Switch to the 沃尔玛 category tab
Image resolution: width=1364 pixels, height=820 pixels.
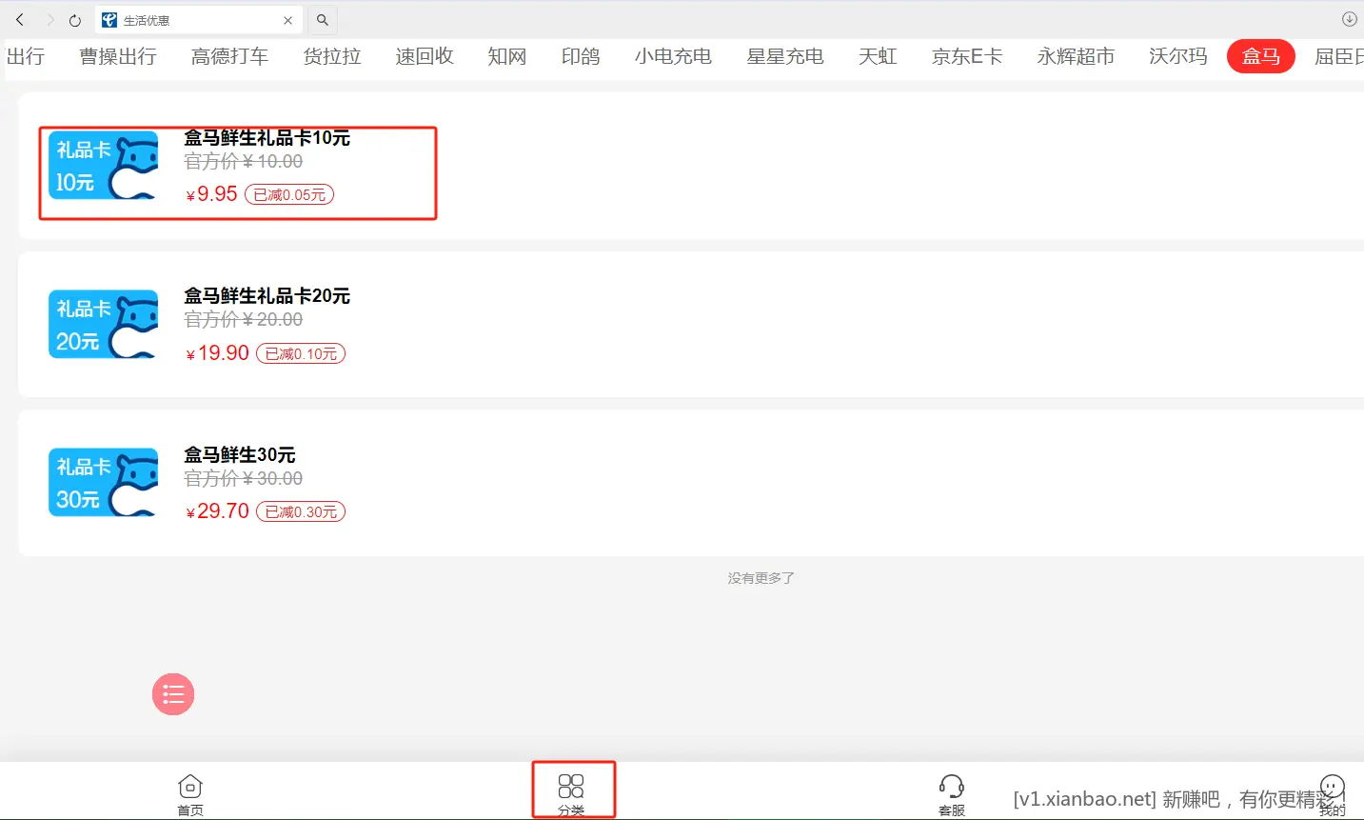tap(1178, 56)
